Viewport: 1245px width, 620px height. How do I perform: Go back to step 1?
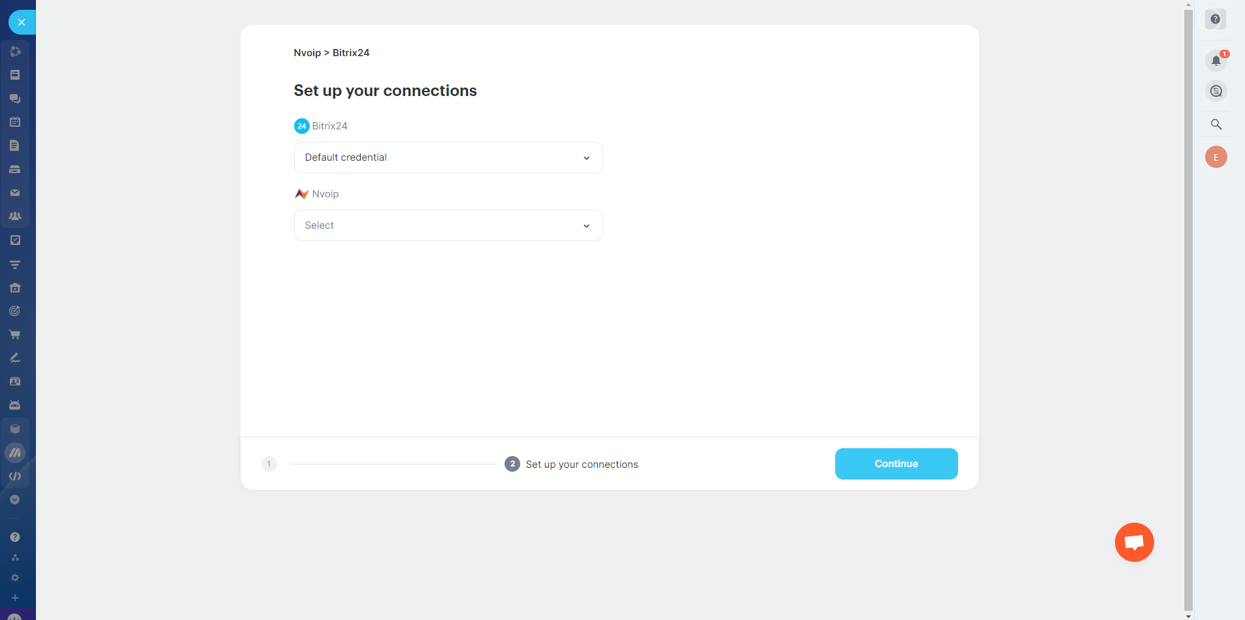point(269,464)
